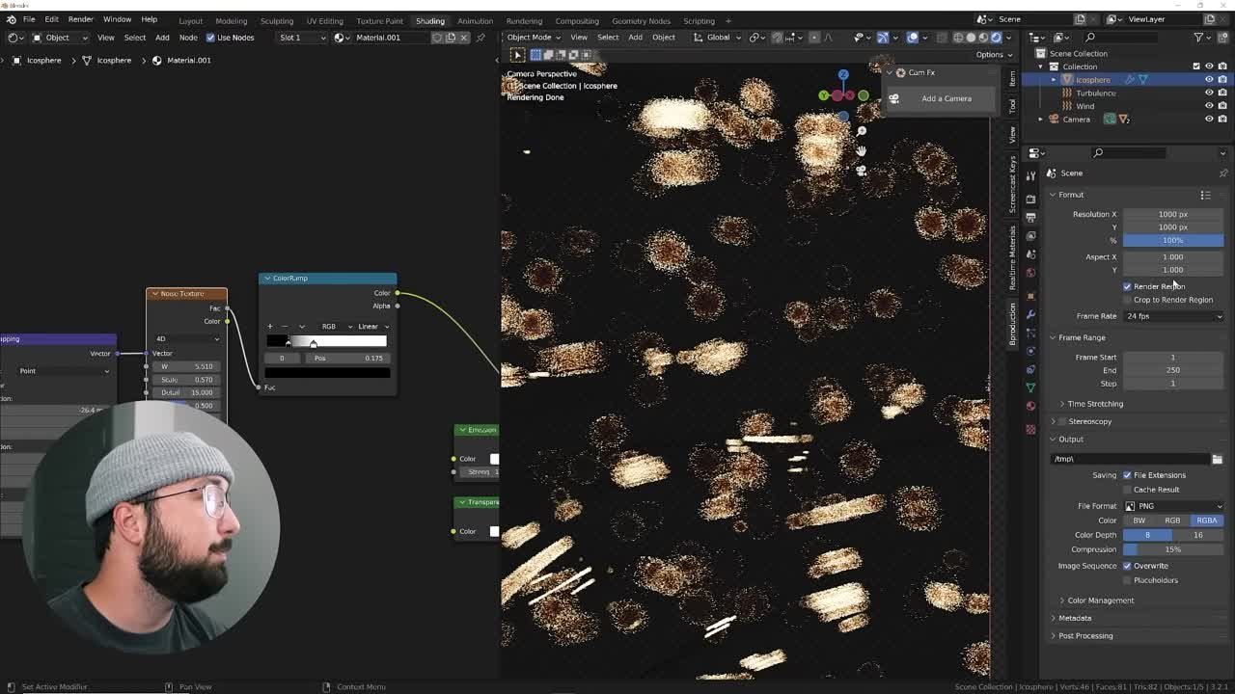The height and width of the screenshot is (694, 1235).
Task: Disable the Overwrite option under Image Sequence
Action: 1127,566
